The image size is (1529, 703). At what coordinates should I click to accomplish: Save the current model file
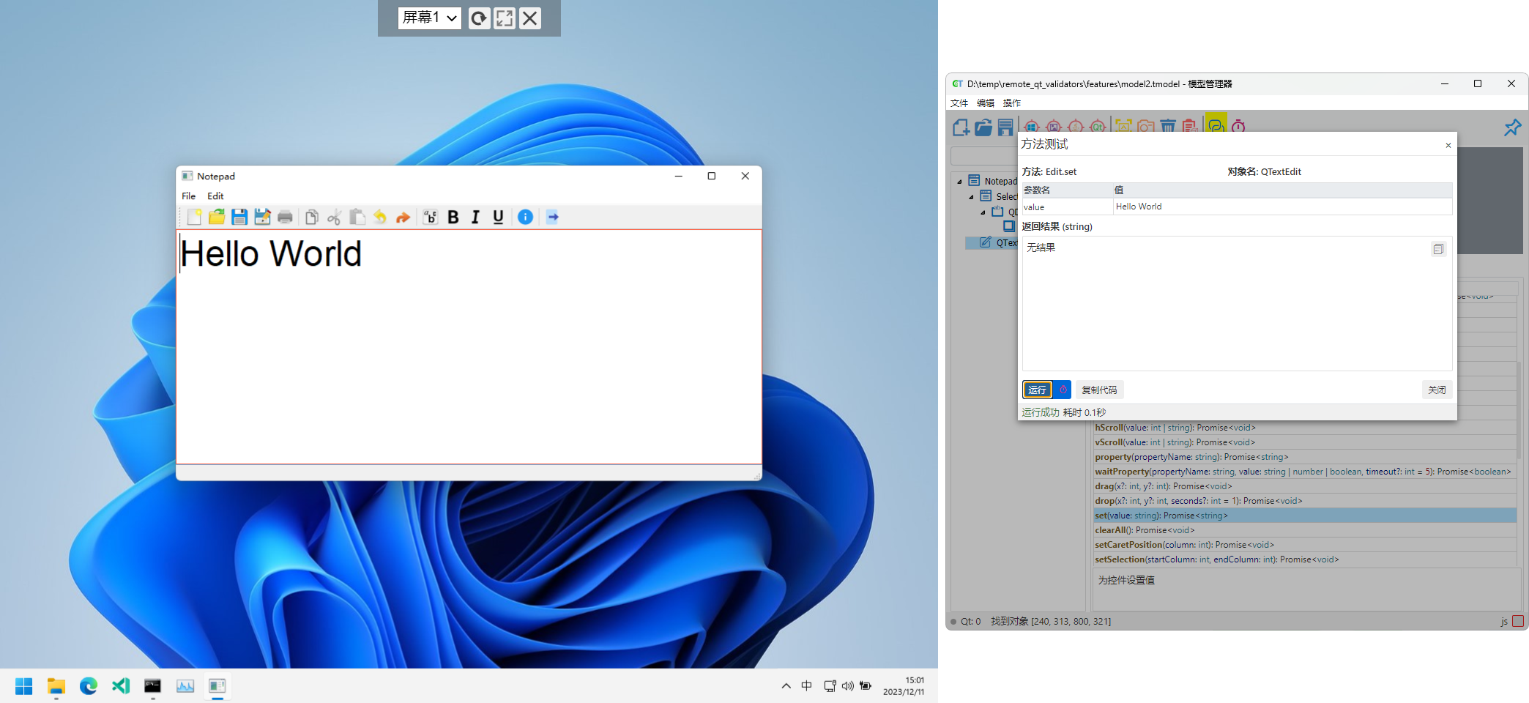[1005, 127]
